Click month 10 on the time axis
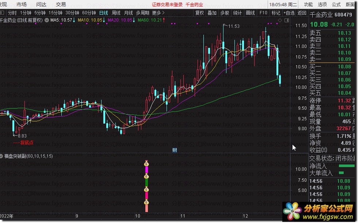Viewport: 359px width, 223px height. pyautogui.click(x=137, y=216)
